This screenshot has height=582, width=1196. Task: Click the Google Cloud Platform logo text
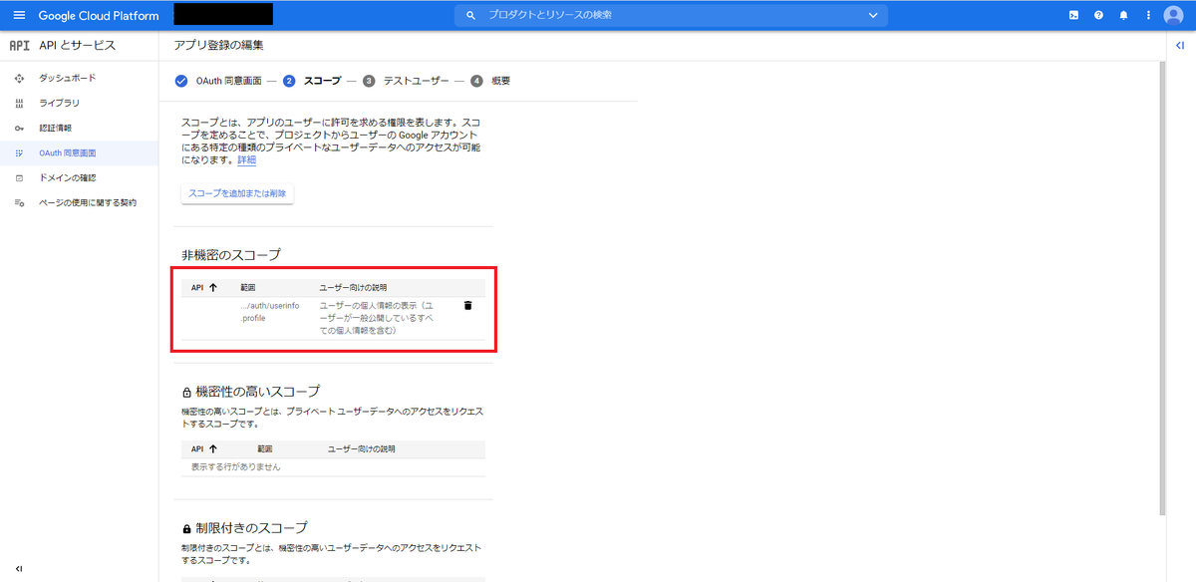tap(98, 15)
